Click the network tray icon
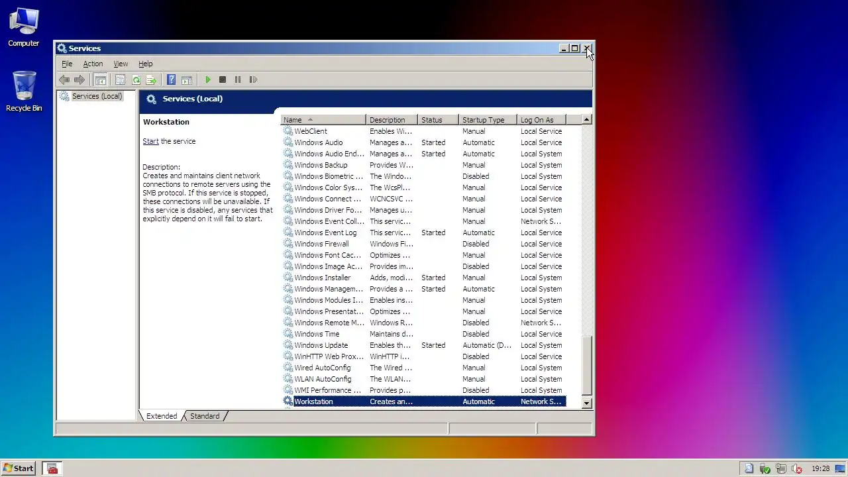This screenshot has height=477, width=848. tap(781, 468)
